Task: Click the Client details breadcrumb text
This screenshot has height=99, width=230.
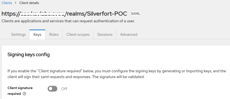Action: click(x=29, y=3)
